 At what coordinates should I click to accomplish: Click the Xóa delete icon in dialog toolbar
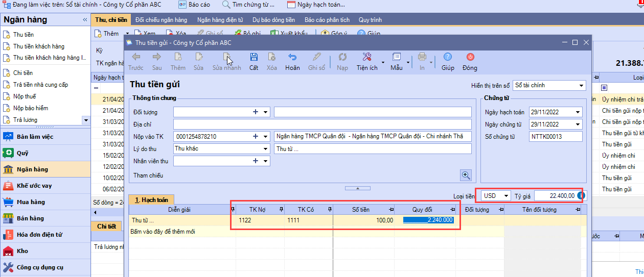(272, 57)
